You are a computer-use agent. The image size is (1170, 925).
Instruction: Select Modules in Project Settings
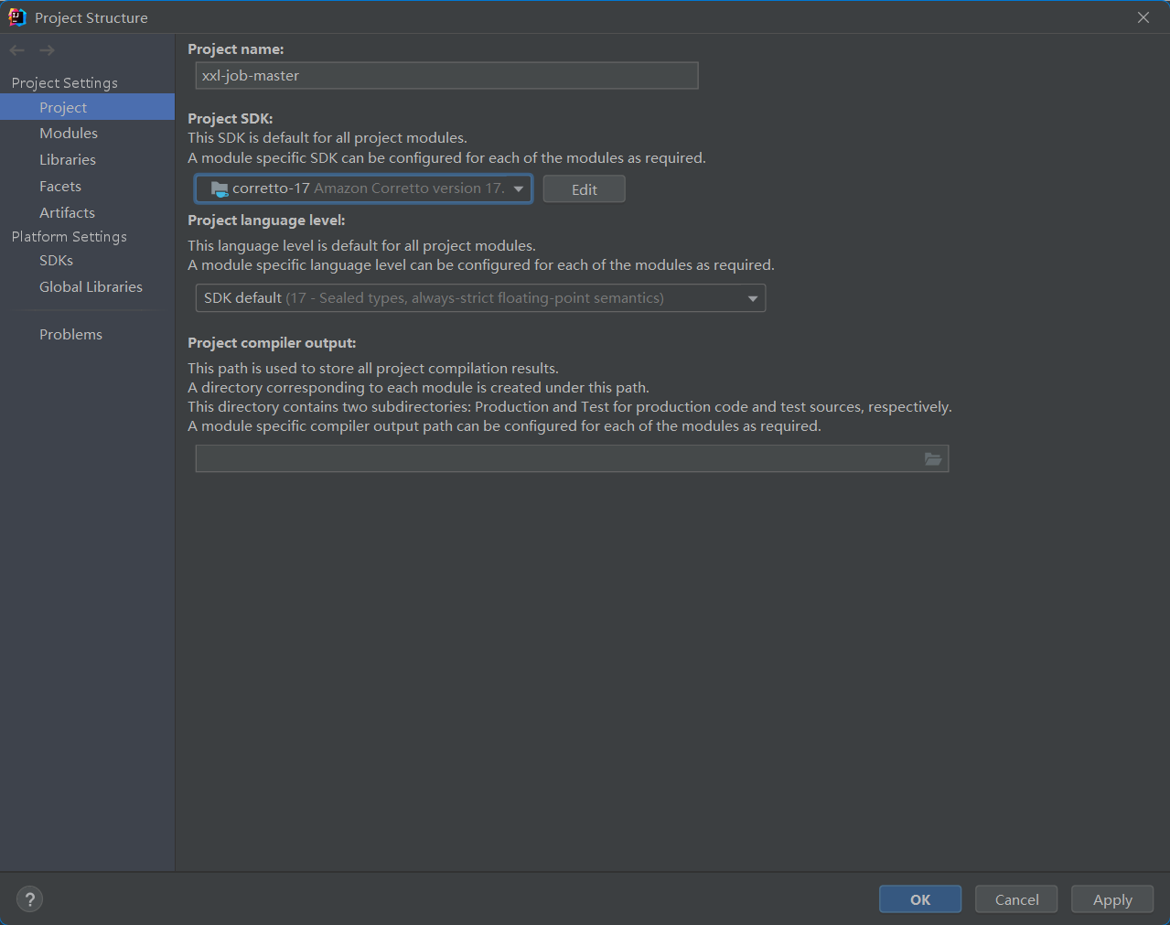(x=69, y=134)
